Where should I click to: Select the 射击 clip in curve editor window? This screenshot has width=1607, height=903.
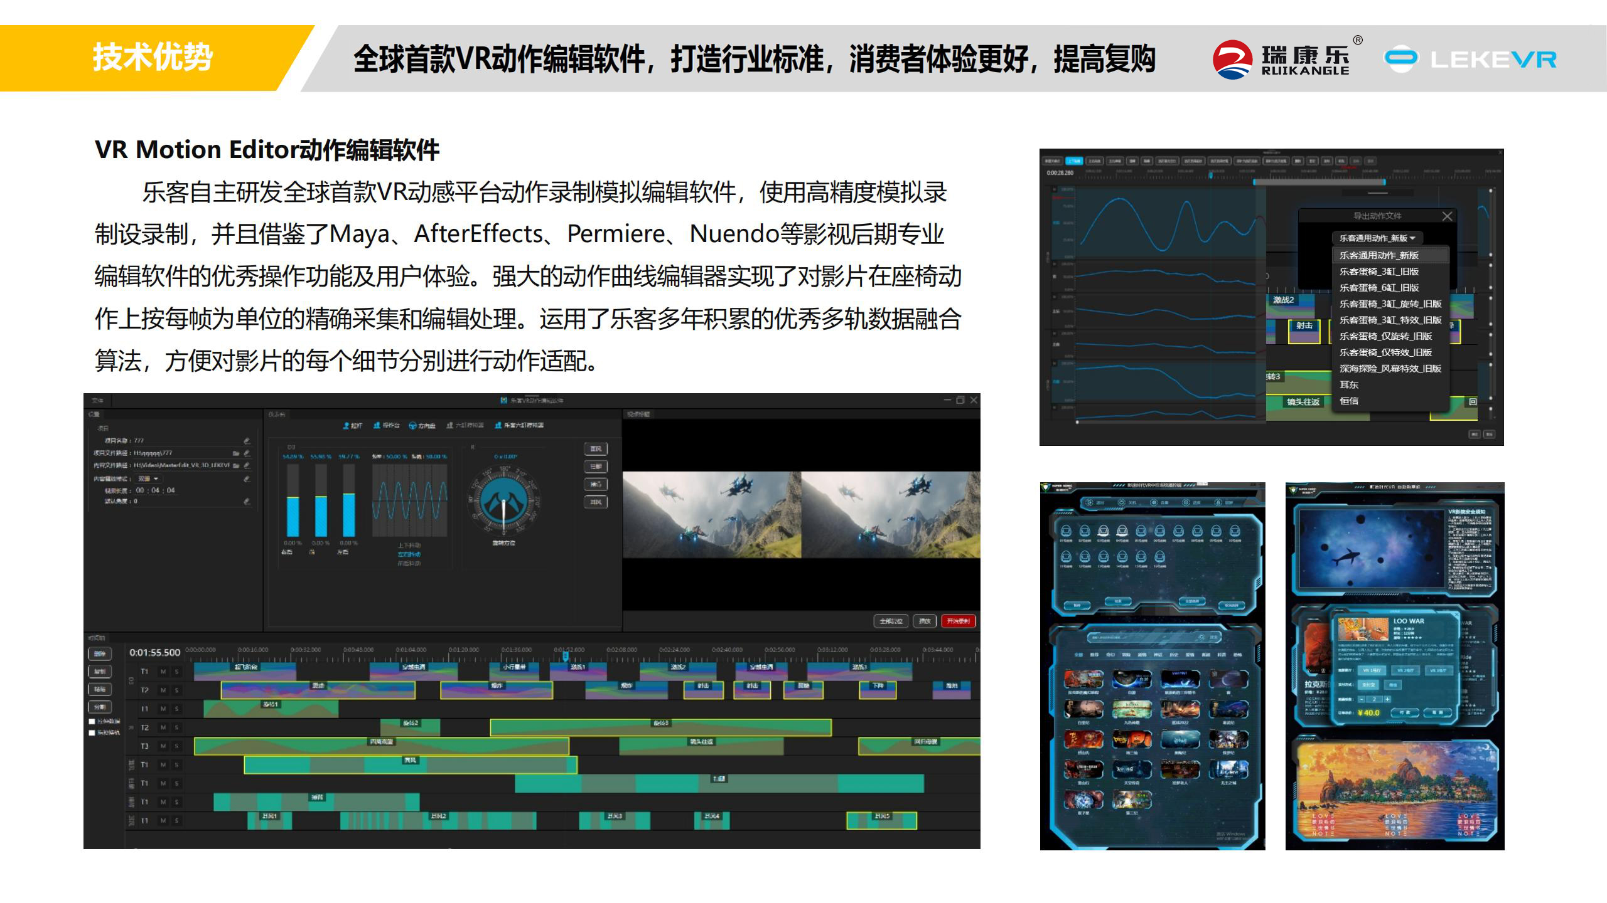[x=1304, y=330]
